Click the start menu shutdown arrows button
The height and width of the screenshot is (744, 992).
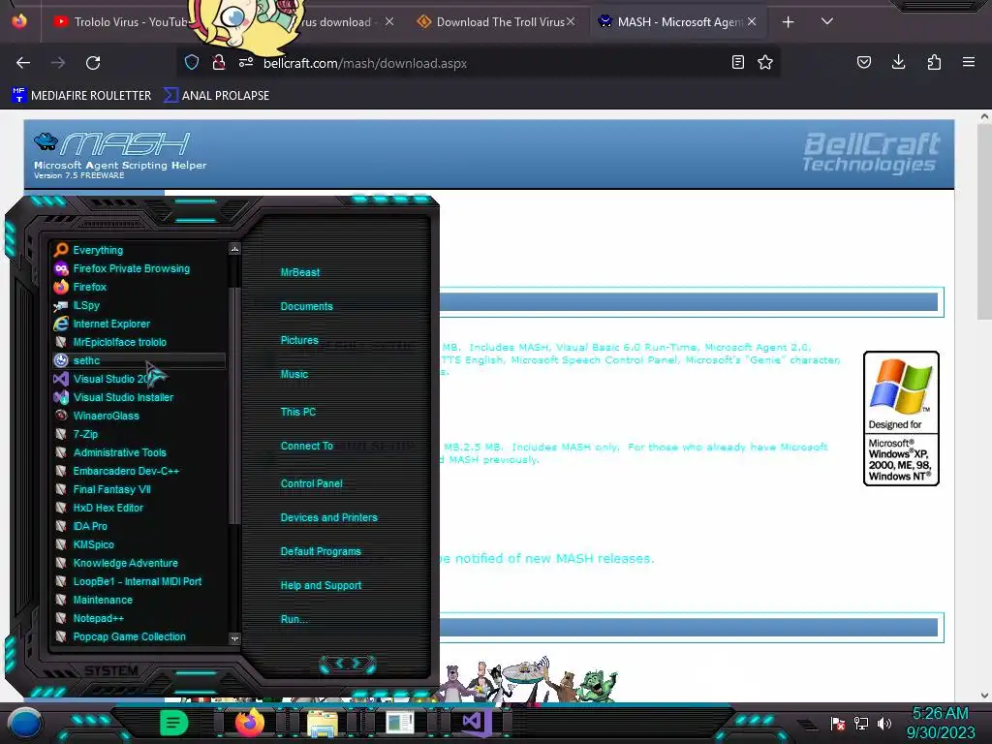point(348,664)
